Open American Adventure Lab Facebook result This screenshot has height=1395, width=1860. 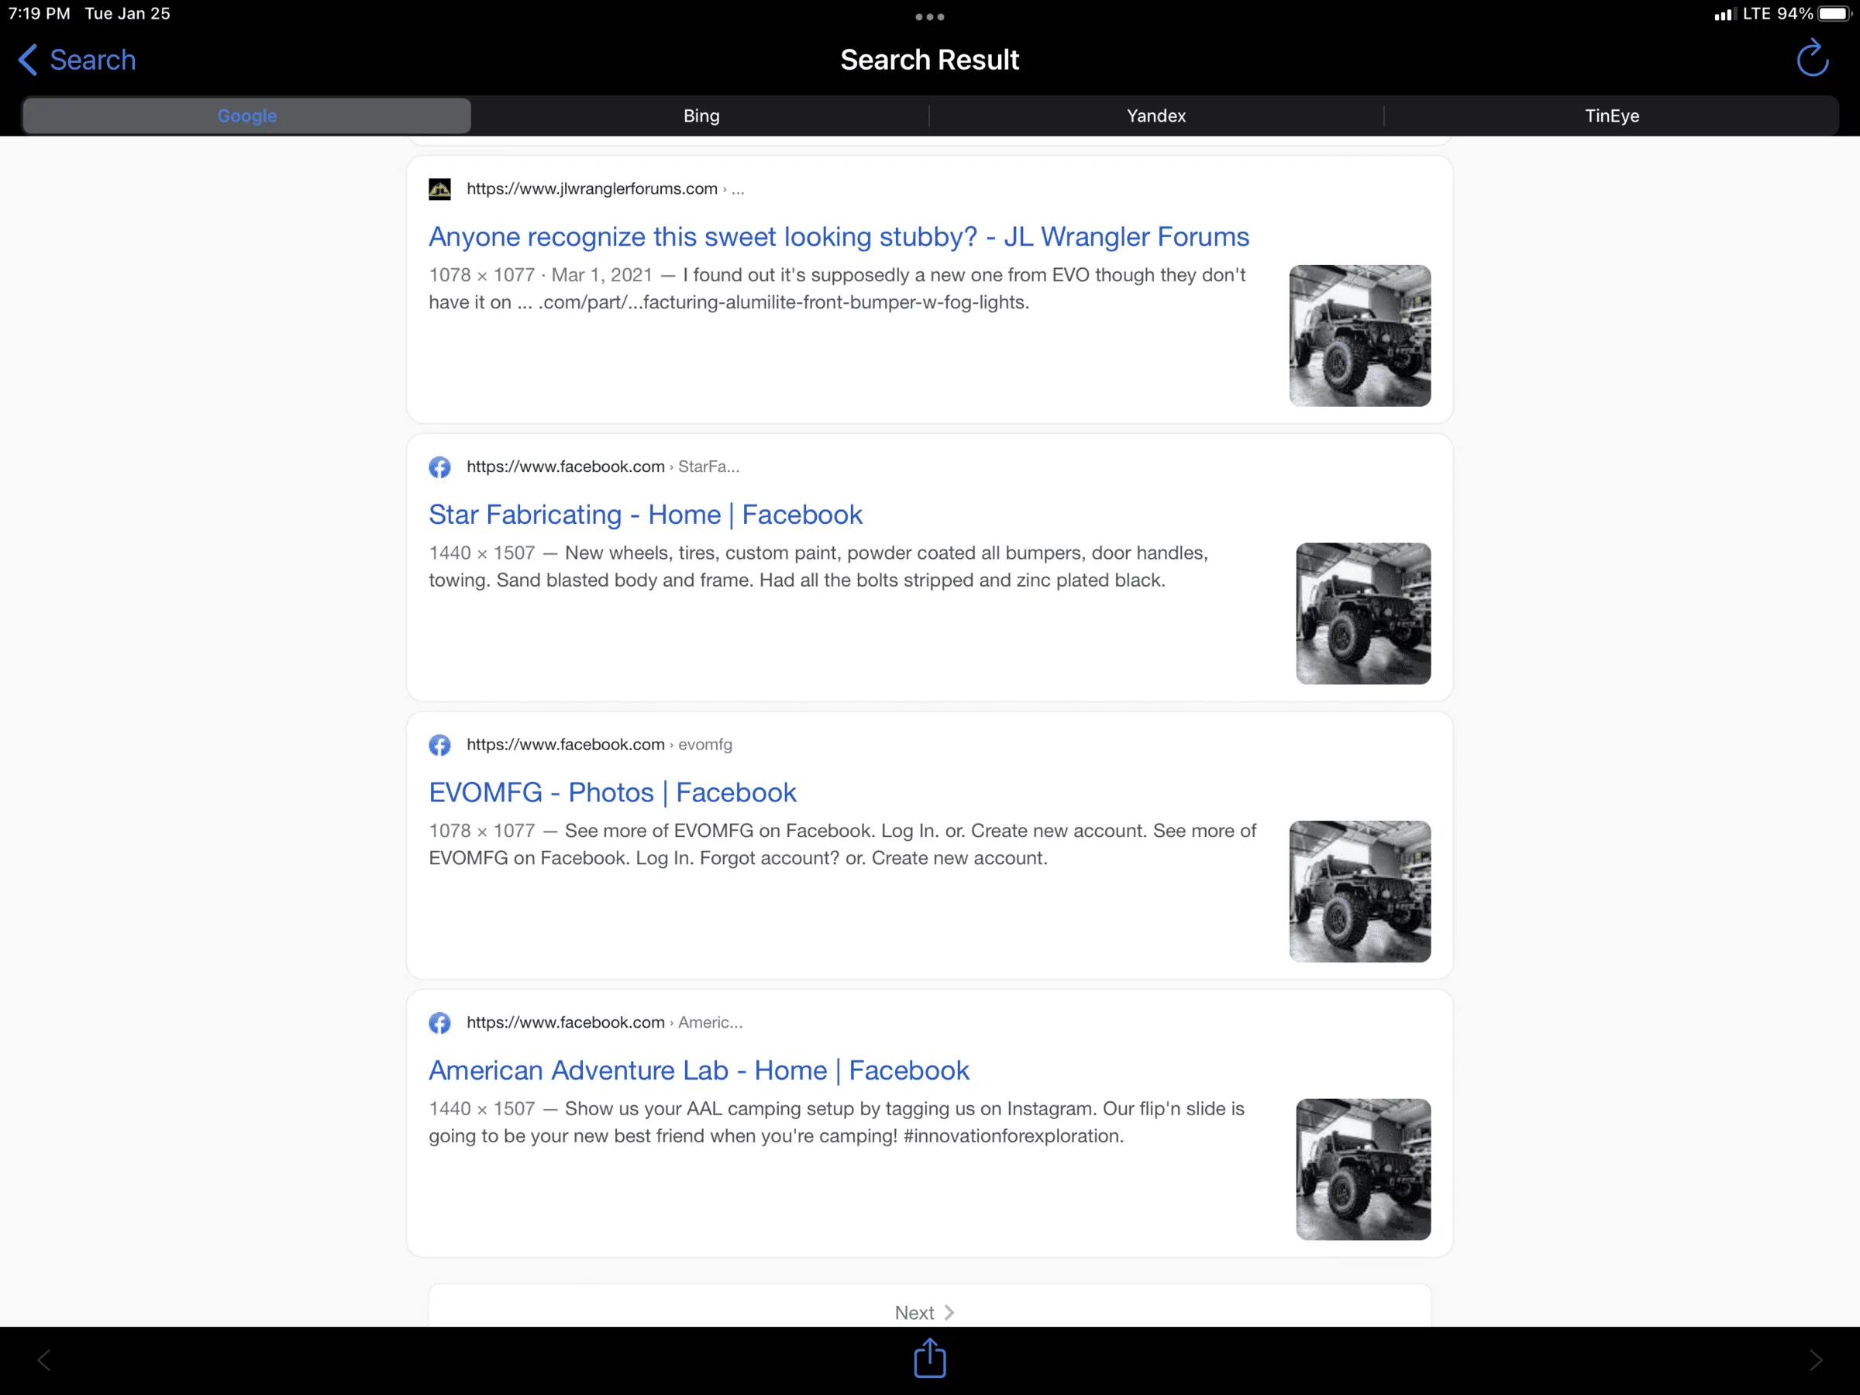[699, 1070]
